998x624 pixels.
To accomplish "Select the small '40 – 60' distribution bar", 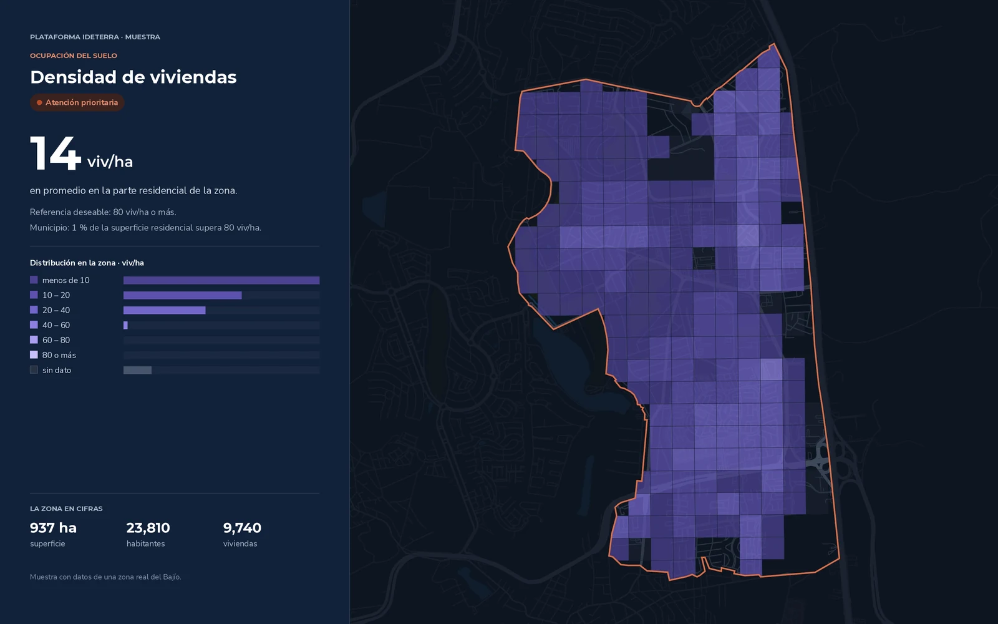I will pos(125,325).
